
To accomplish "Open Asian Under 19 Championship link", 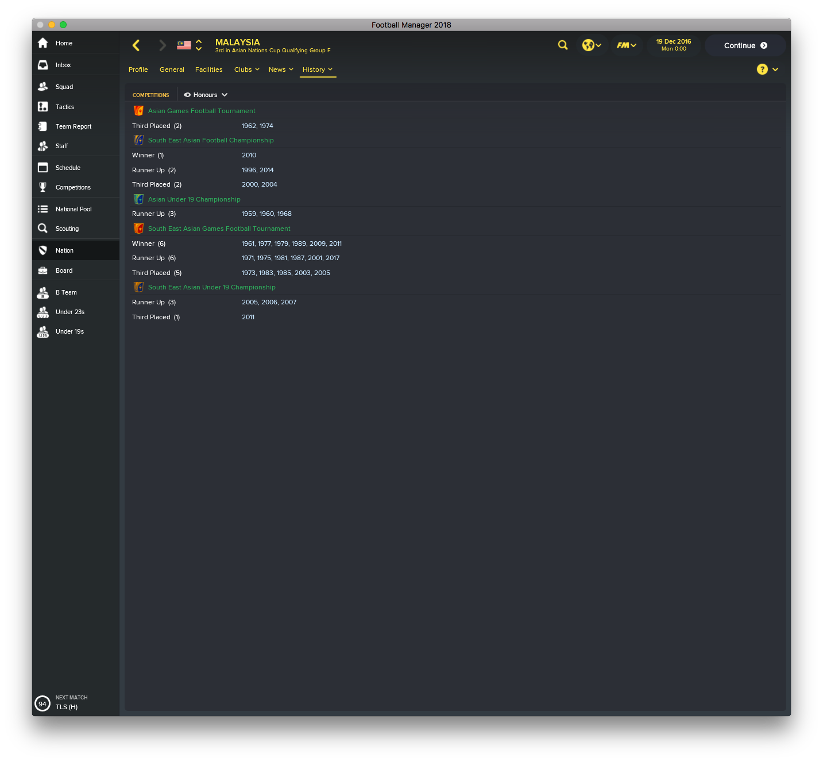I will point(194,199).
